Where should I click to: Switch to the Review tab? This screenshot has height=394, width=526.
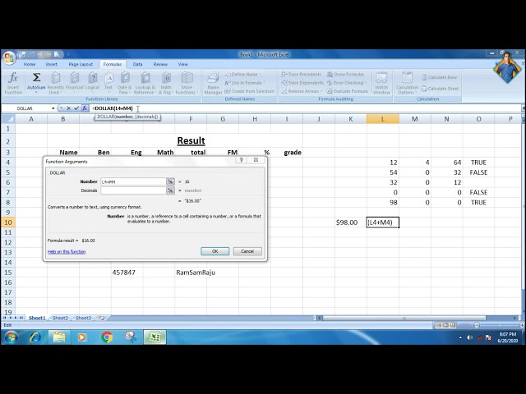(x=160, y=64)
